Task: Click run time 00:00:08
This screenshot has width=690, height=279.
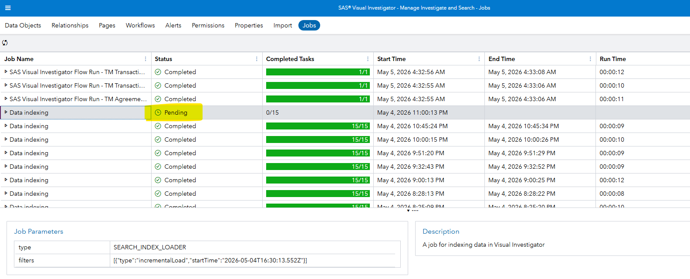Action: click(x=612, y=194)
